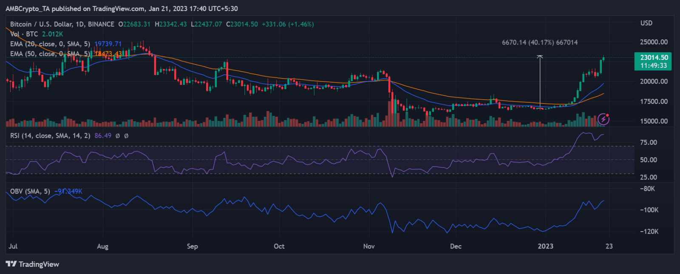The width and height of the screenshot is (680, 274).
Task: Click the OBV −120K axis label
Action: pos(649,232)
